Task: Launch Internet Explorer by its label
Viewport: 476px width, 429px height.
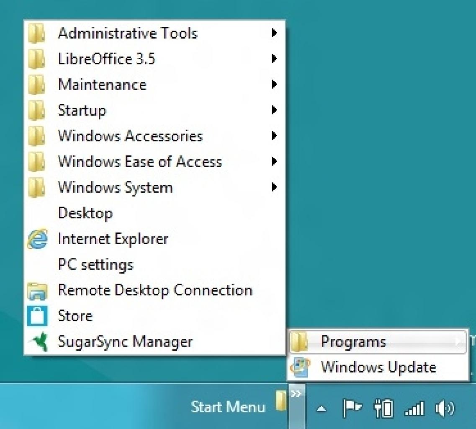Action: (x=113, y=239)
